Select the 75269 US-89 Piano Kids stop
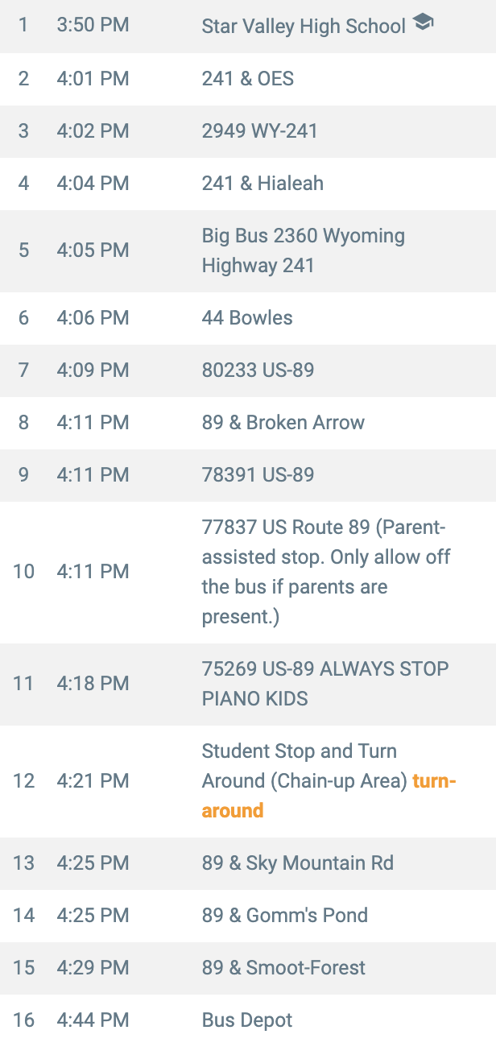Screen dimensions: 496x1055 click(x=324, y=684)
